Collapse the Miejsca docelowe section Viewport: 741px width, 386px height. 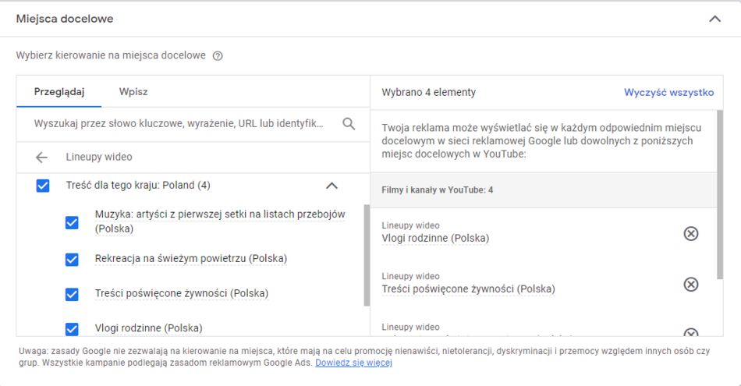pos(714,19)
